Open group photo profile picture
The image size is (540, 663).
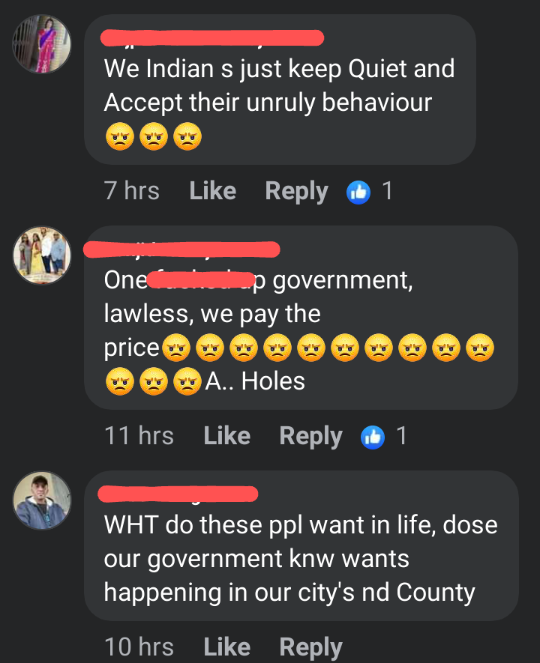click(x=41, y=255)
